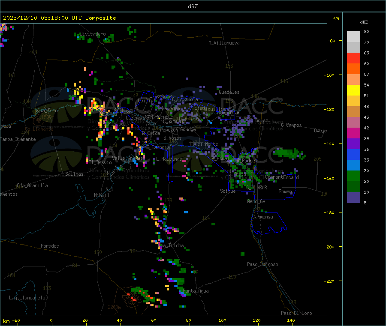Pick the purple 36-39 dBZ legend swatch
386x326 pixels.
pos(353,144)
